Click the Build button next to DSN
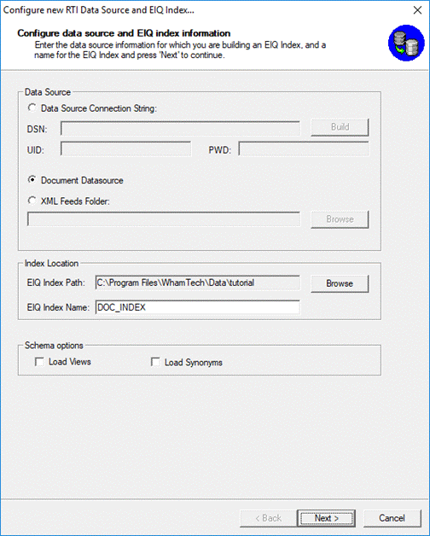The width and height of the screenshot is (430, 536). point(340,127)
